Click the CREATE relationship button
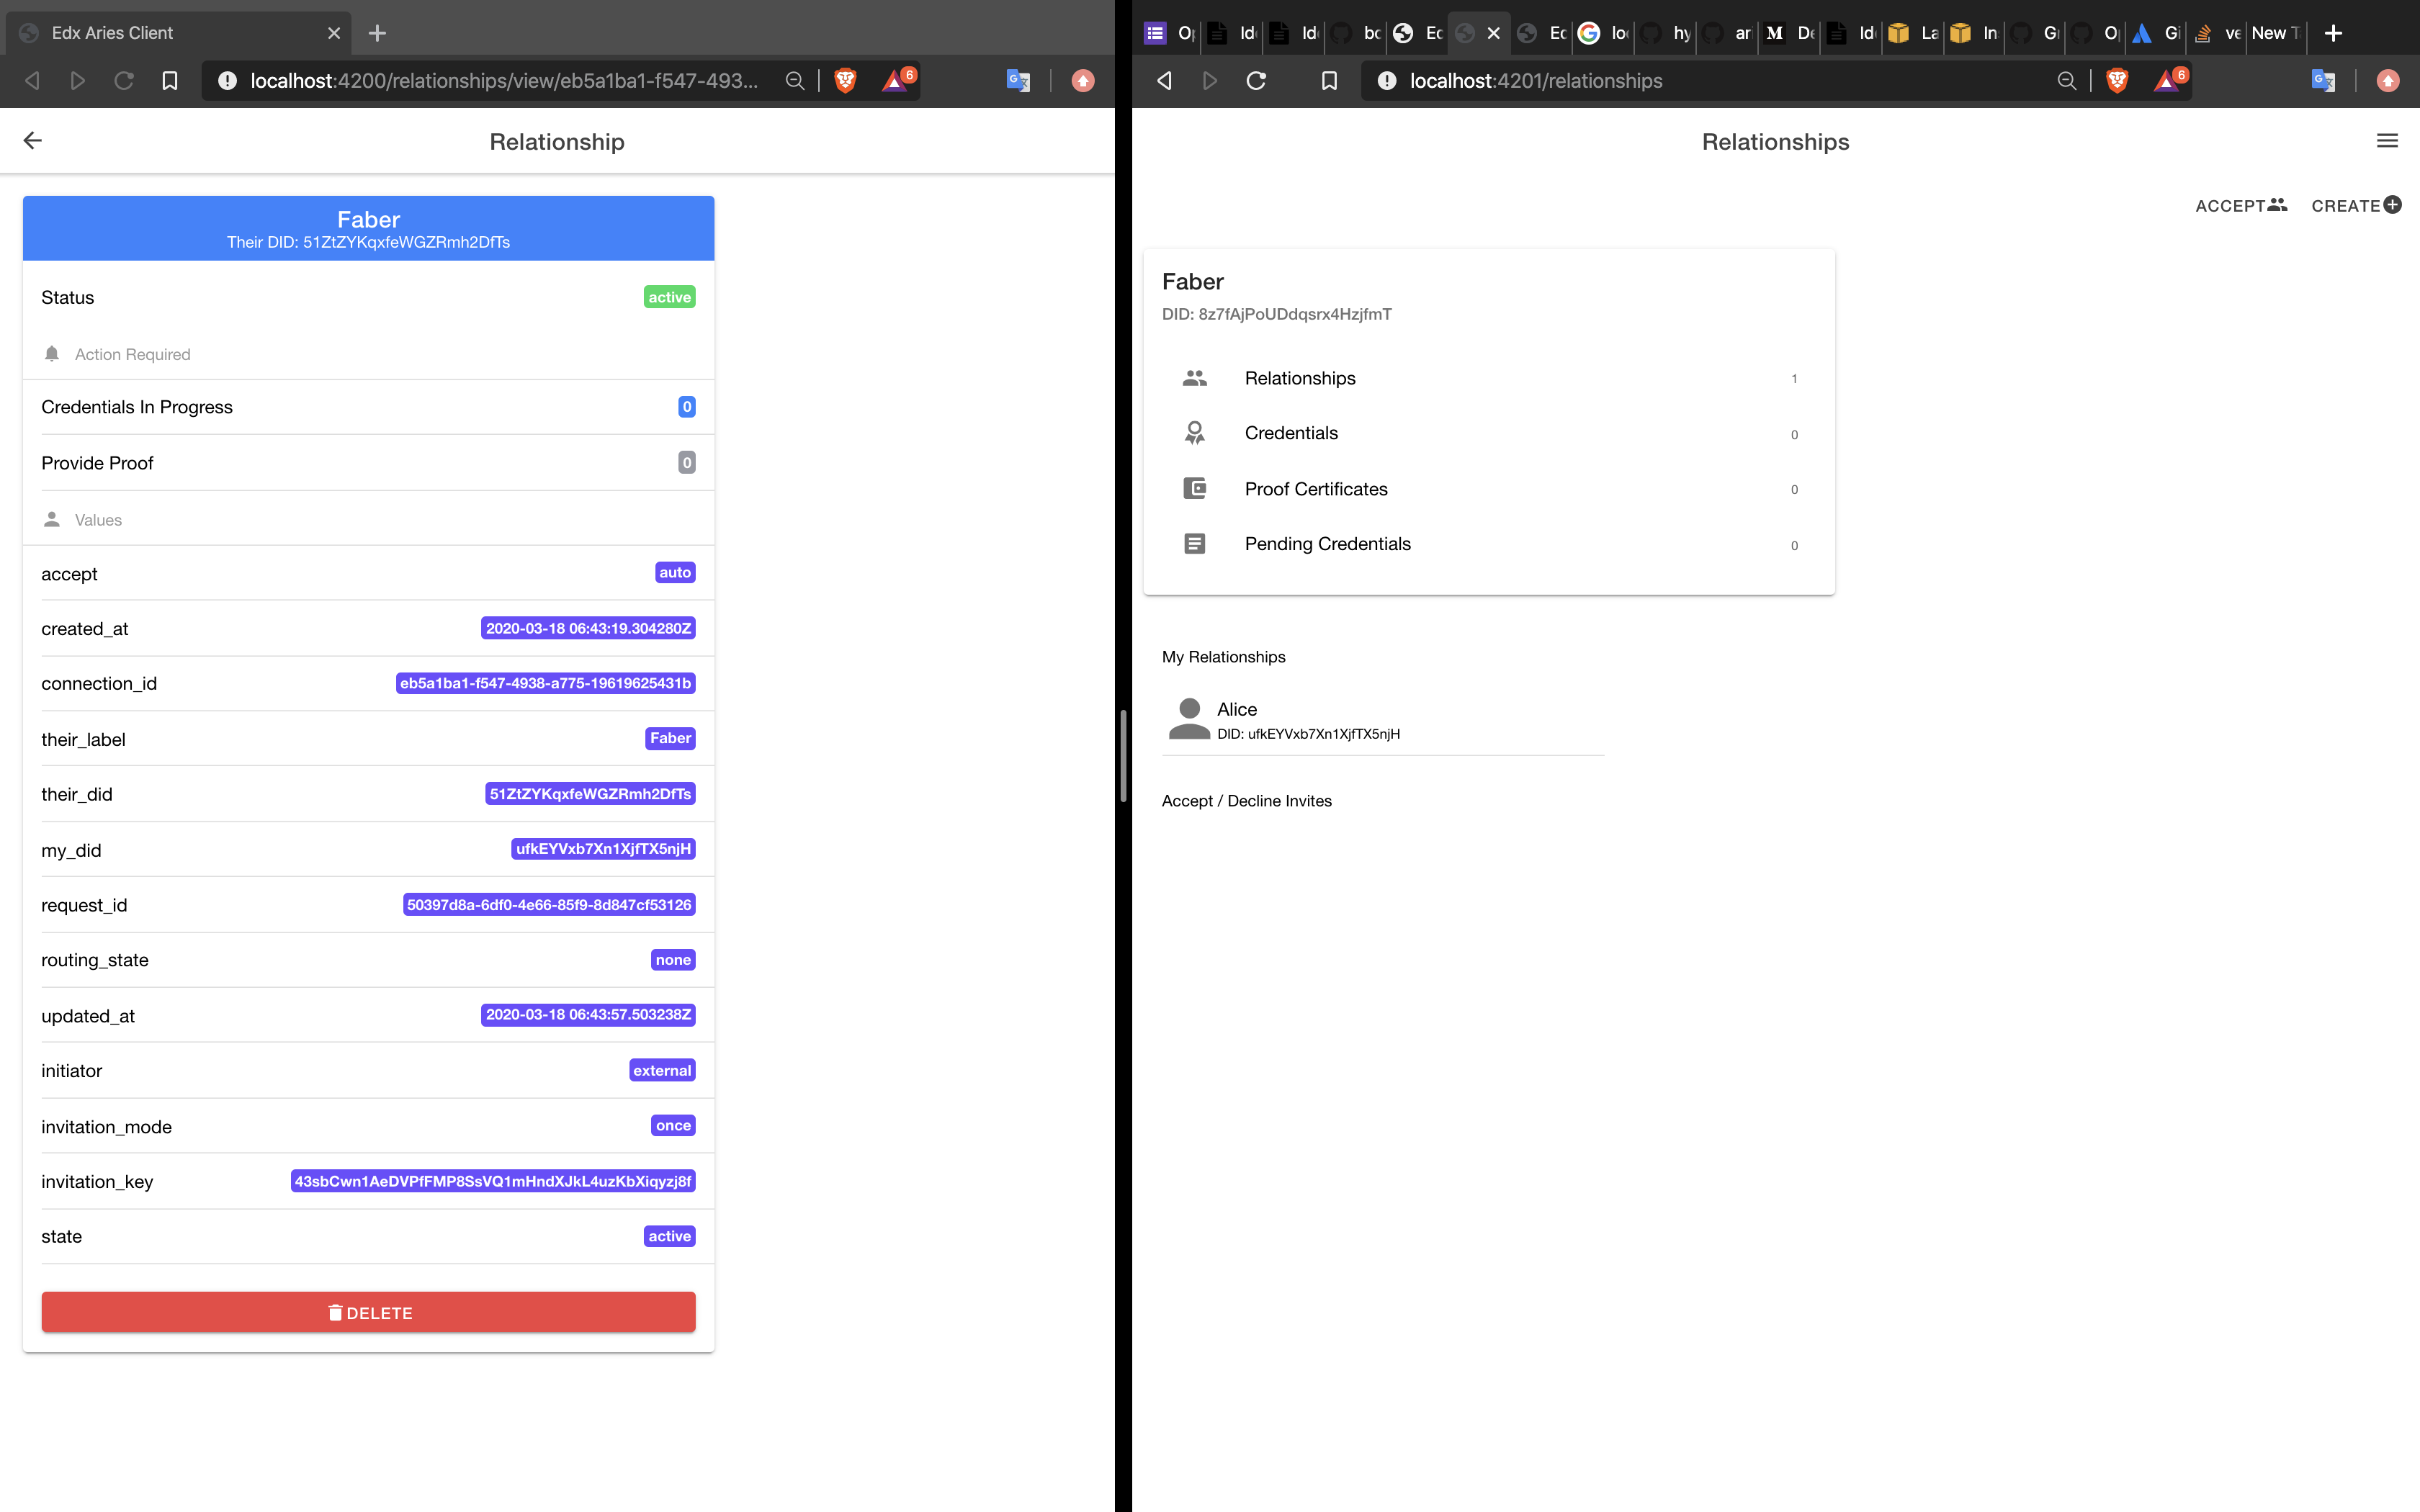This screenshot has width=2420, height=1512. pyautogui.click(x=2355, y=205)
